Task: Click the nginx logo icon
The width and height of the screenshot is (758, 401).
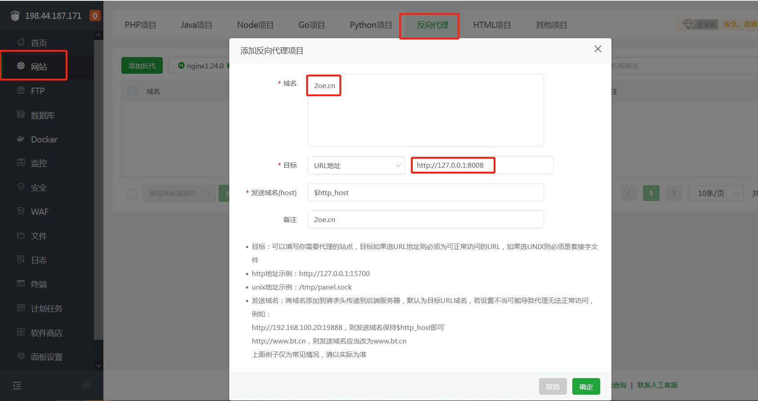Action: 181,66
